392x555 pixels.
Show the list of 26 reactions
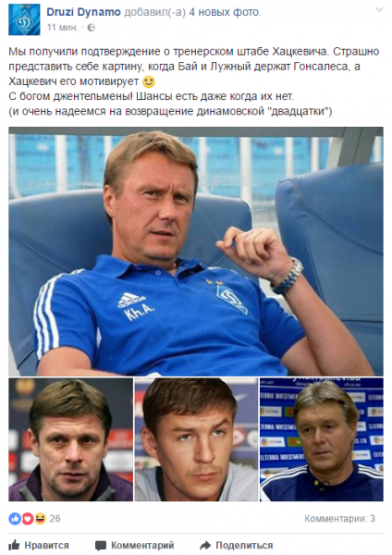pos(55,519)
